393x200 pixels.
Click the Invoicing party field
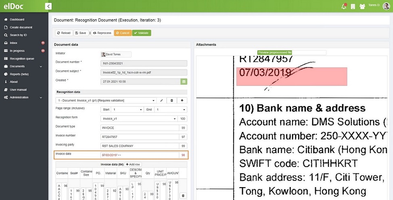[140, 146]
